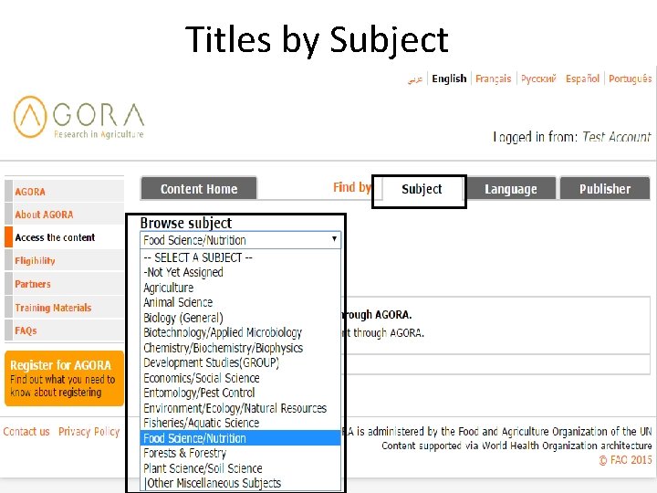Select Agriculture in the subject list
This screenshot has height=493, width=657.
coord(241,288)
